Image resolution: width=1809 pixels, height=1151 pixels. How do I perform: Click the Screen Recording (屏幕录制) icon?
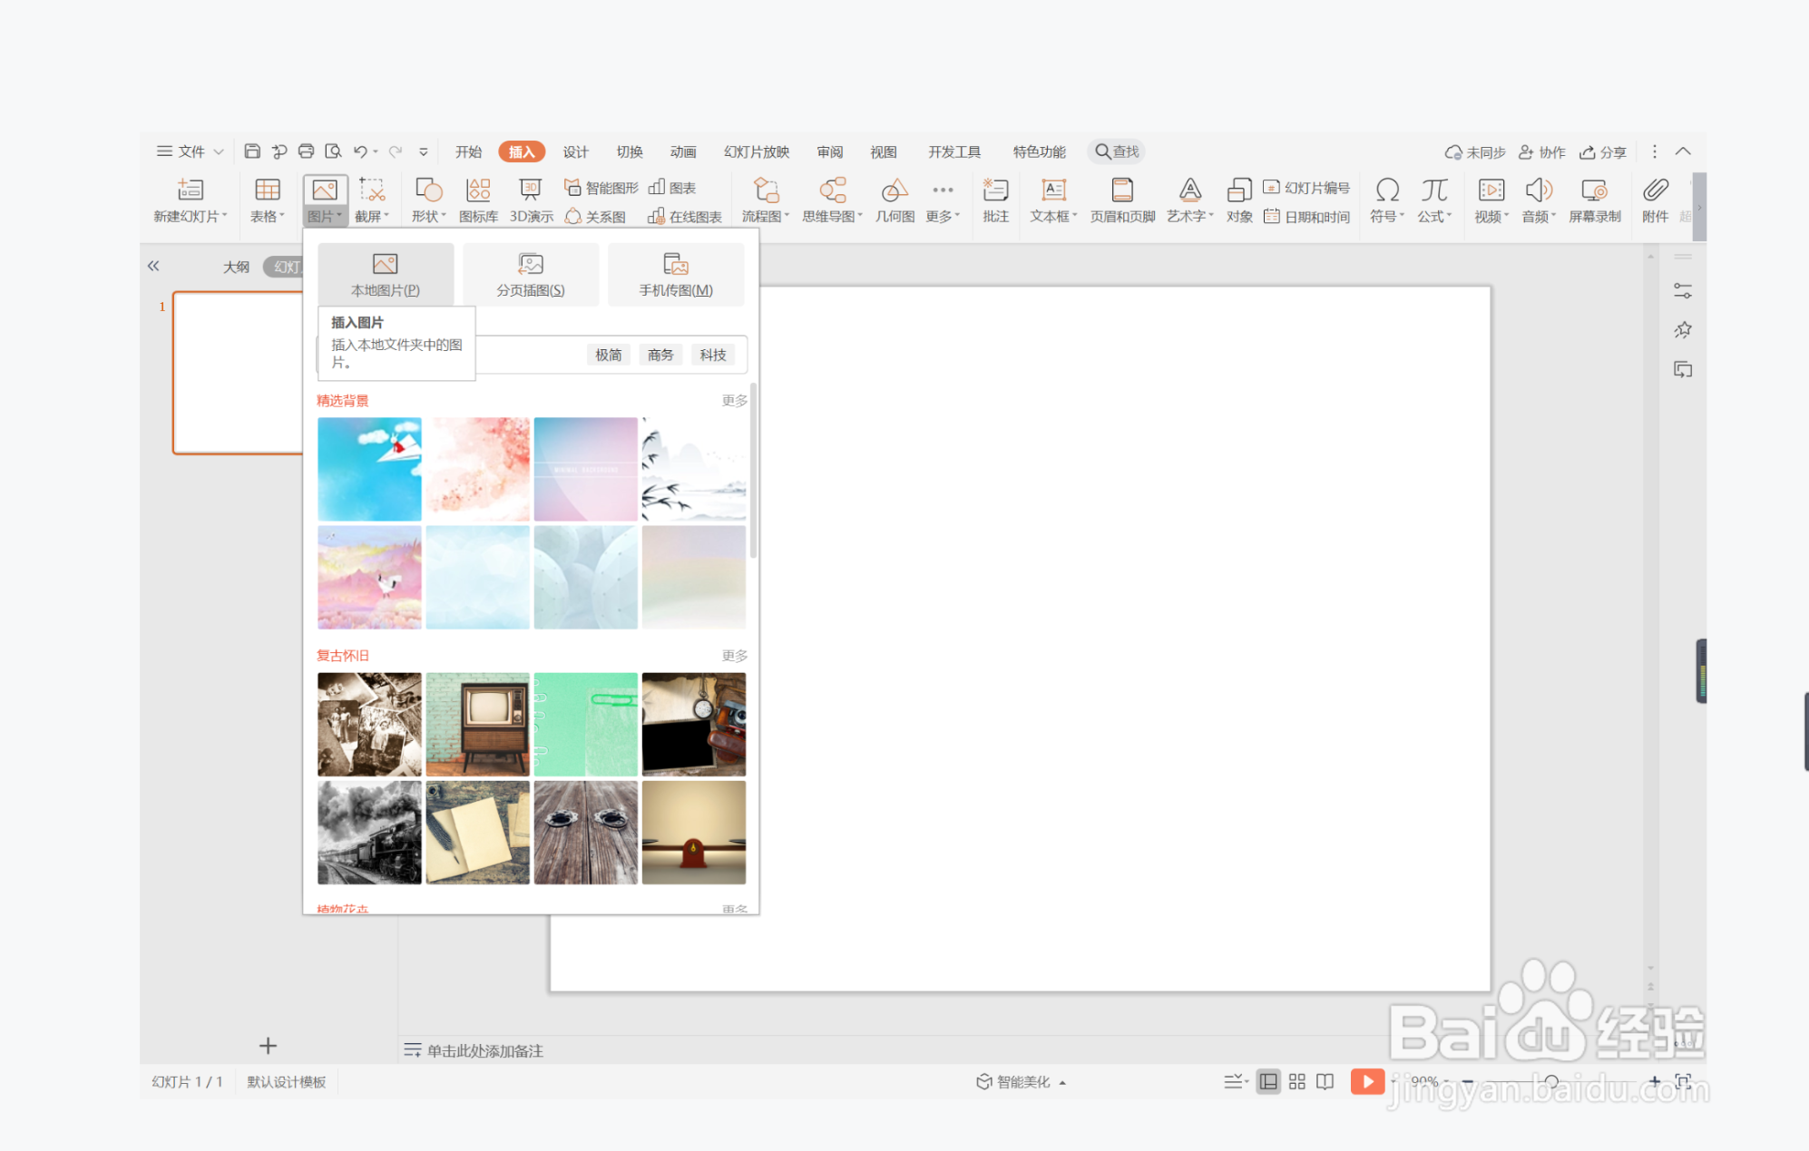click(x=1594, y=190)
